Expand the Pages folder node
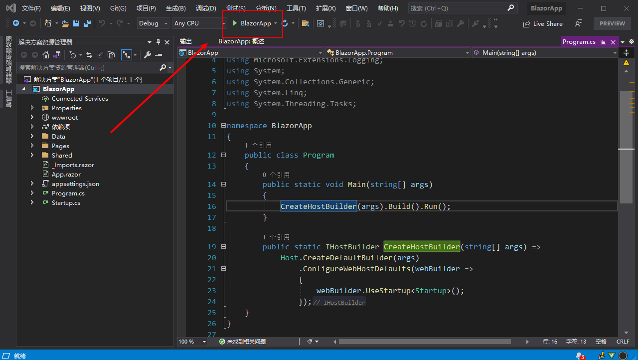The image size is (638, 360). [x=32, y=146]
